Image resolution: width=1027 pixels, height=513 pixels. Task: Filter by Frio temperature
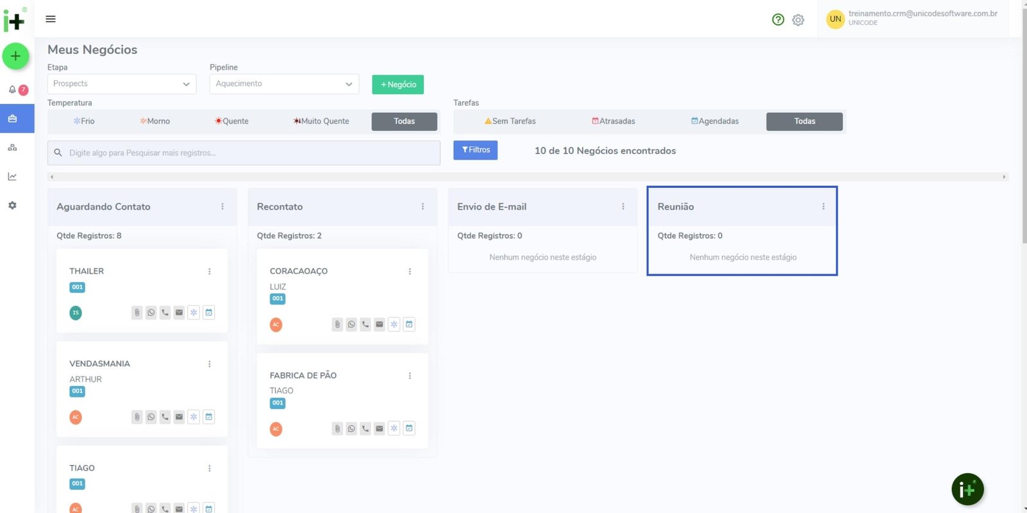pyautogui.click(x=84, y=121)
